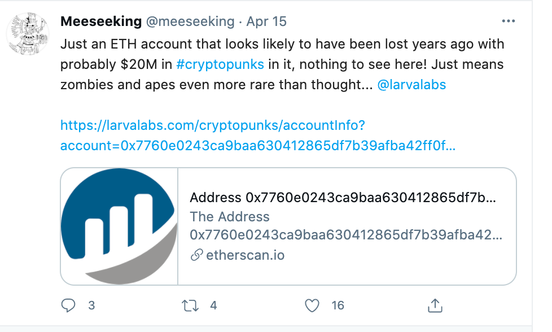Open Meeseeking profile avatar picture

28,34
